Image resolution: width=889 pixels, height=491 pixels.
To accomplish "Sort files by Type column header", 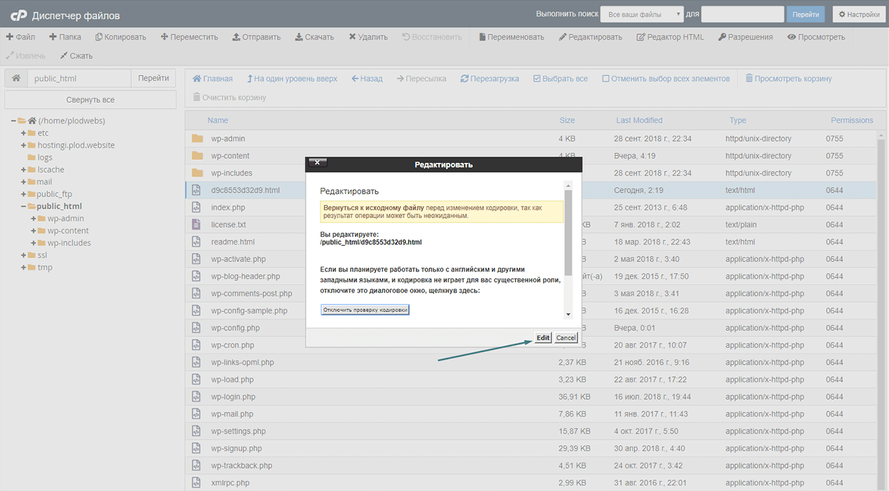I will pyautogui.click(x=738, y=120).
